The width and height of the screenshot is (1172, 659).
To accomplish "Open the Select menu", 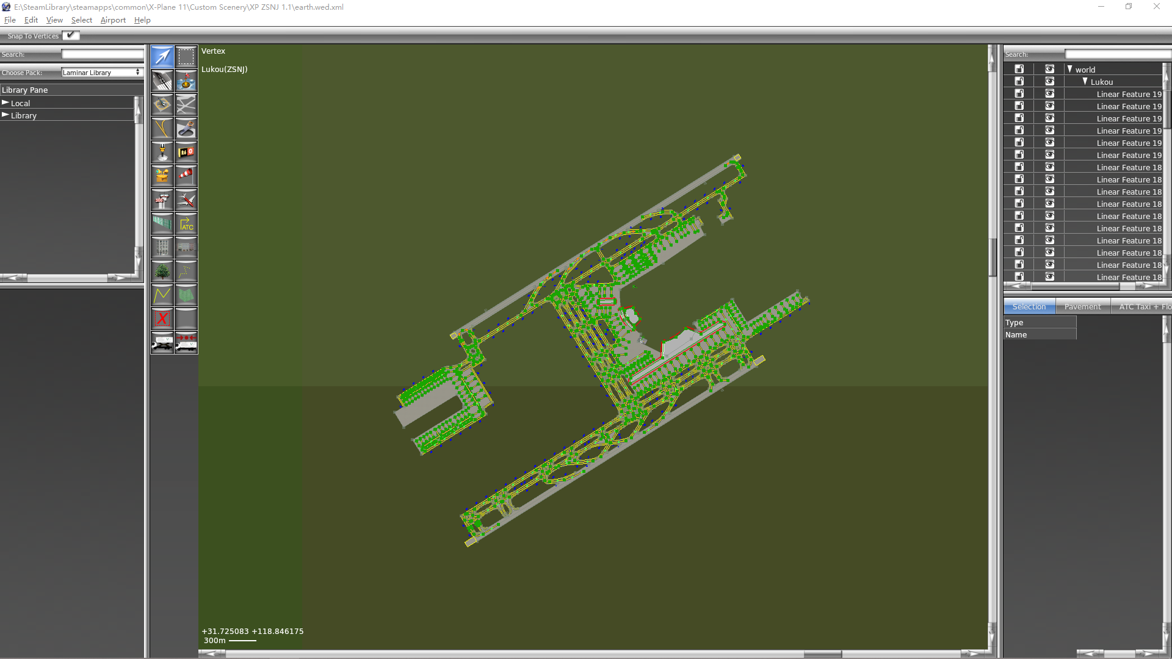I will point(82,20).
